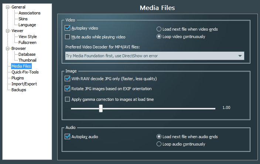Enable Mute audio while playing video
Screen dimensions: 260x164
pyautogui.click(x=68, y=37)
